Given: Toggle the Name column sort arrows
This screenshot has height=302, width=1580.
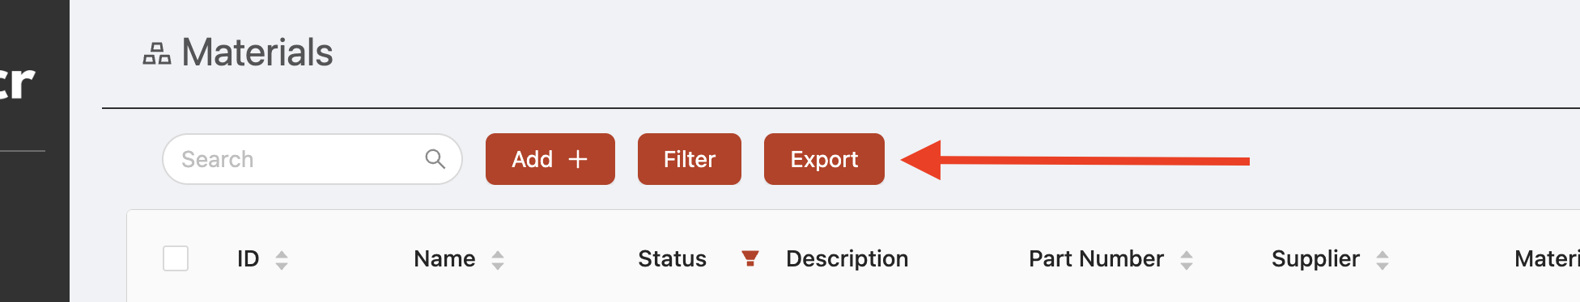Looking at the screenshot, I should (x=498, y=260).
